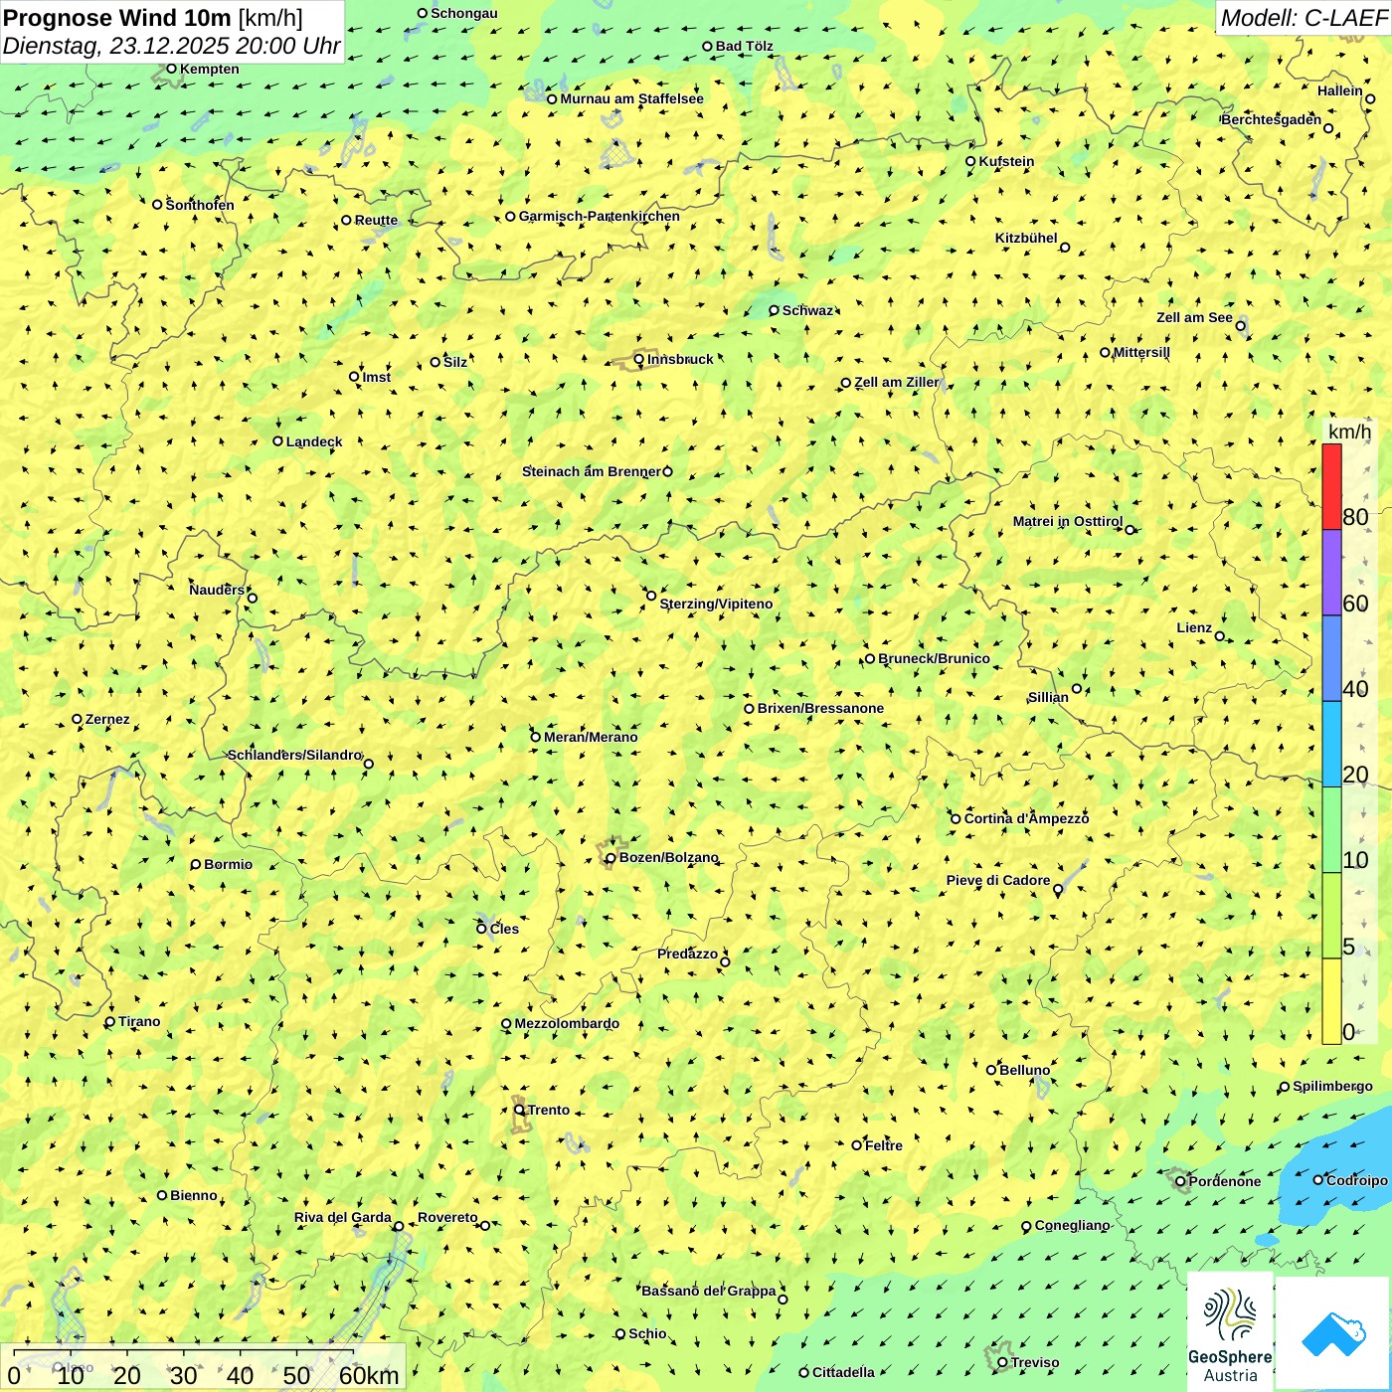Click the Matrei in Osttirol label
The image size is (1392, 1392).
click(1068, 521)
